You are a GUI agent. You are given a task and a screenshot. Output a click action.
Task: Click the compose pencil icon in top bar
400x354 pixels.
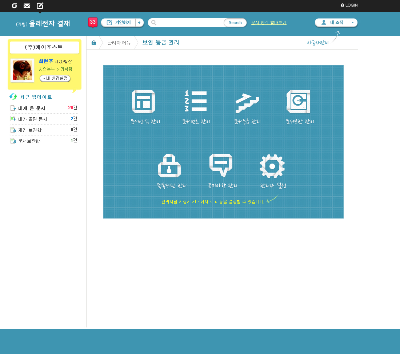40,5
